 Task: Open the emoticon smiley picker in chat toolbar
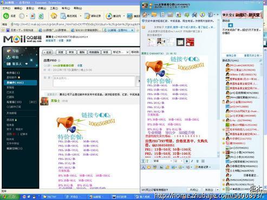coord(149,168)
